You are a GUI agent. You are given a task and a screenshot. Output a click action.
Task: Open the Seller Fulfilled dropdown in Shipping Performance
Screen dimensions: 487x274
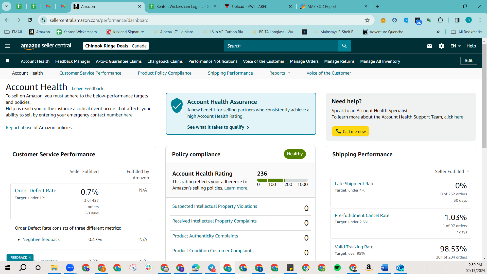click(452, 172)
